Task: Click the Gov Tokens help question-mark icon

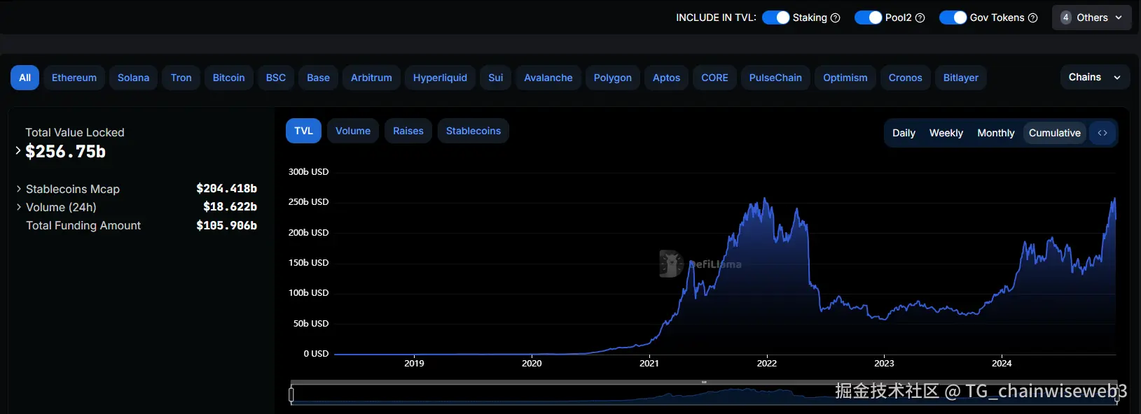Action: (x=1032, y=18)
